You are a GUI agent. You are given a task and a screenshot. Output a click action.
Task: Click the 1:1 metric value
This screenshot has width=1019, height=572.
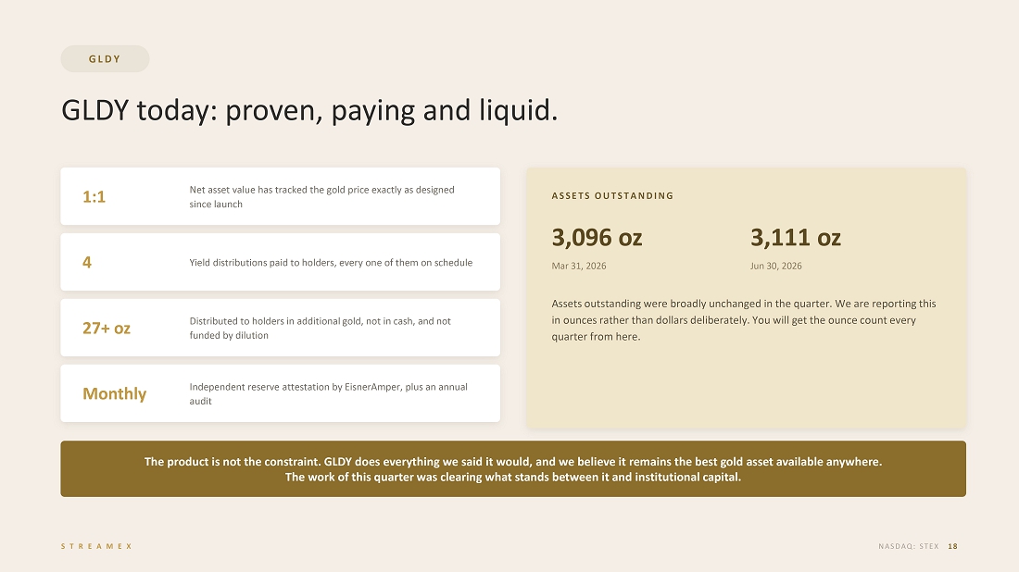94,197
